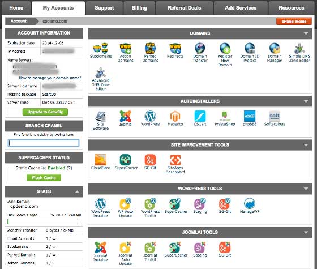Open SuperCacher under Joomla! Tools
The width and height of the screenshot is (317, 269).
pos(176,249)
